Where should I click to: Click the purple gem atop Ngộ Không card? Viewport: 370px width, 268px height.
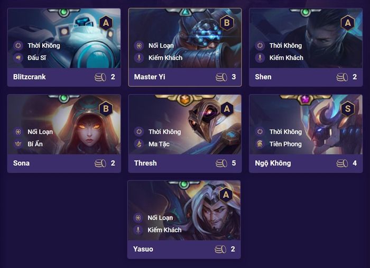click(305, 99)
